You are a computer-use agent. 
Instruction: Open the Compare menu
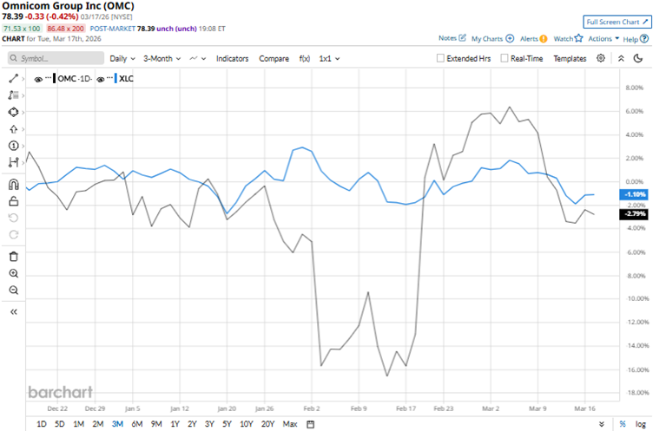tap(274, 59)
